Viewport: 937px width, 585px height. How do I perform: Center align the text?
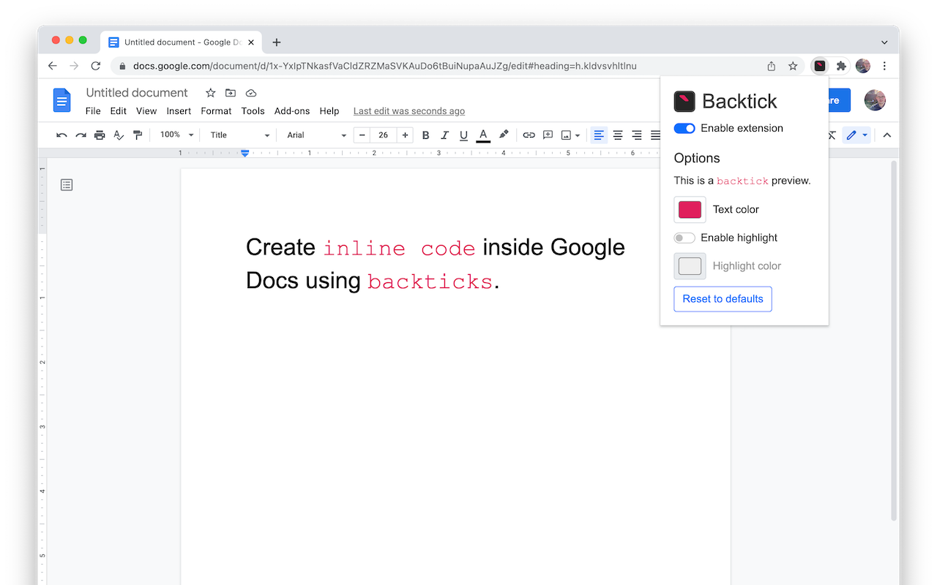coord(618,135)
